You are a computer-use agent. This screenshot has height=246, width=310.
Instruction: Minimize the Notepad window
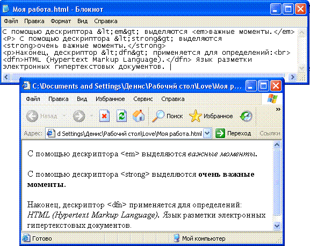pos(276,9)
